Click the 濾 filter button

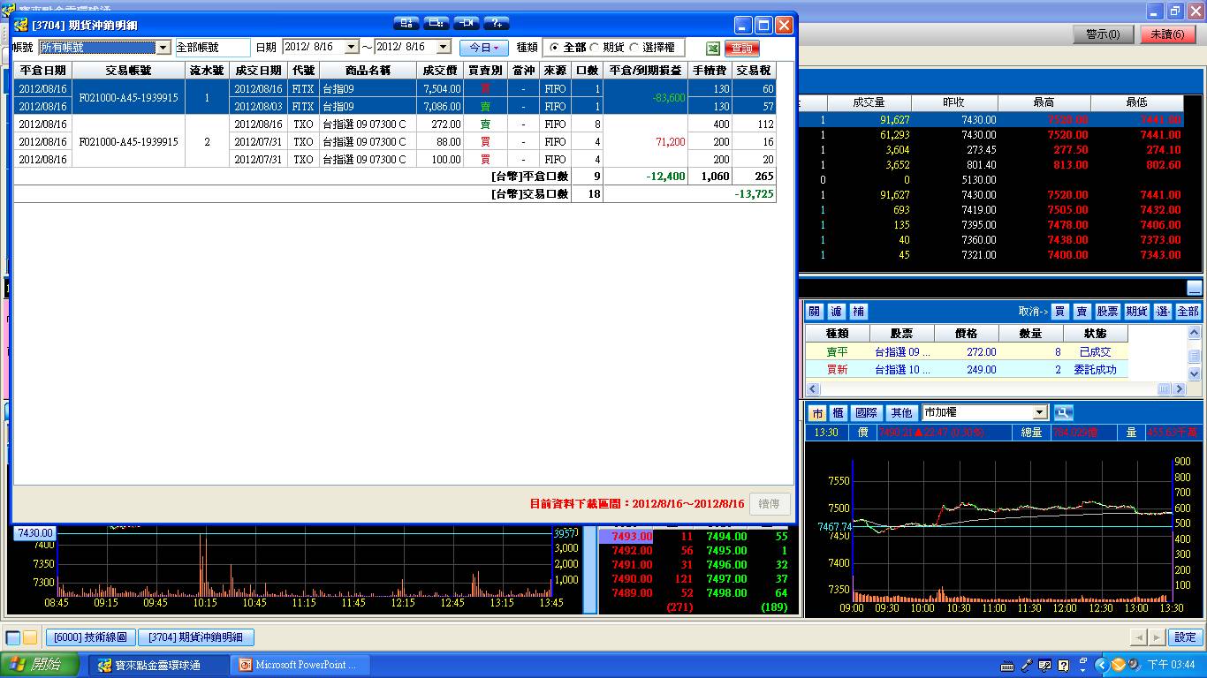837,312
